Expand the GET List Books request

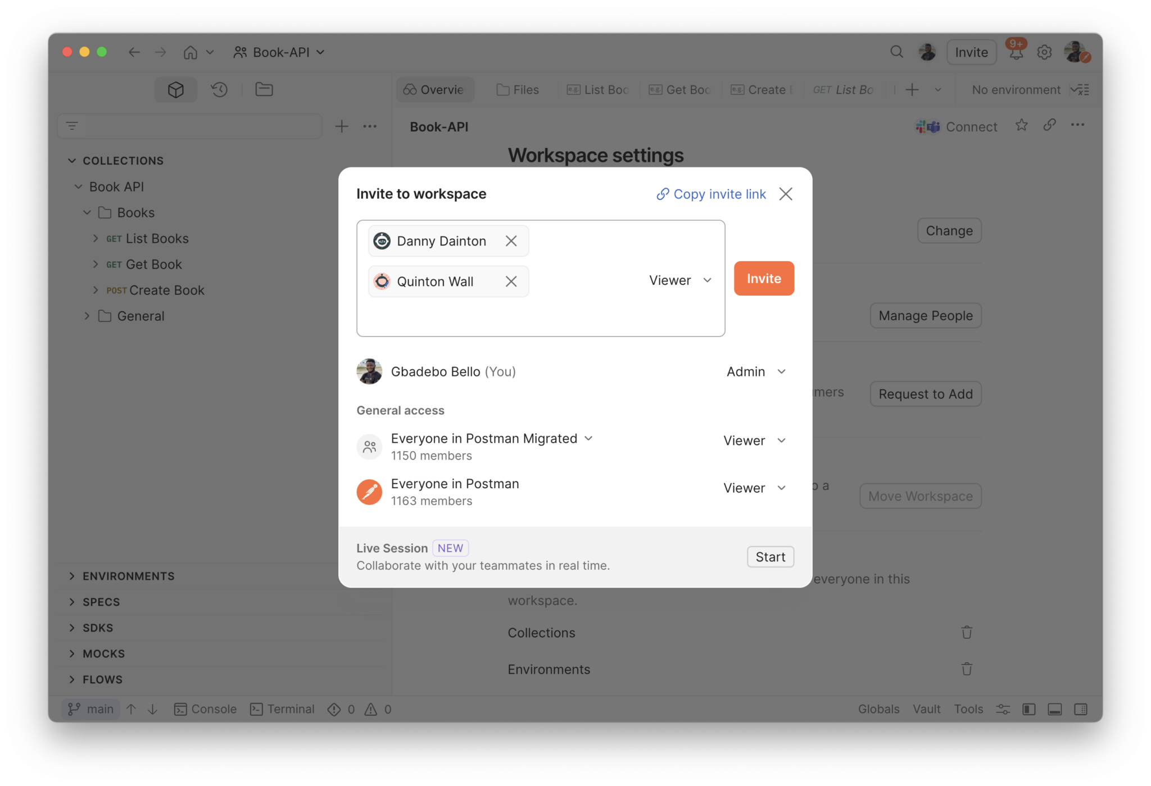(96, 238)
